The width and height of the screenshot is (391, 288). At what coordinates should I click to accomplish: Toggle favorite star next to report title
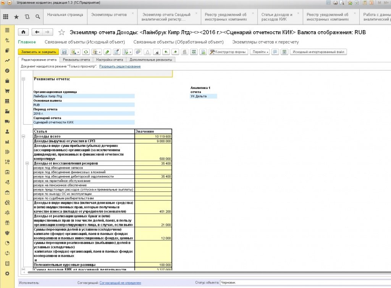tap(61, 32)
